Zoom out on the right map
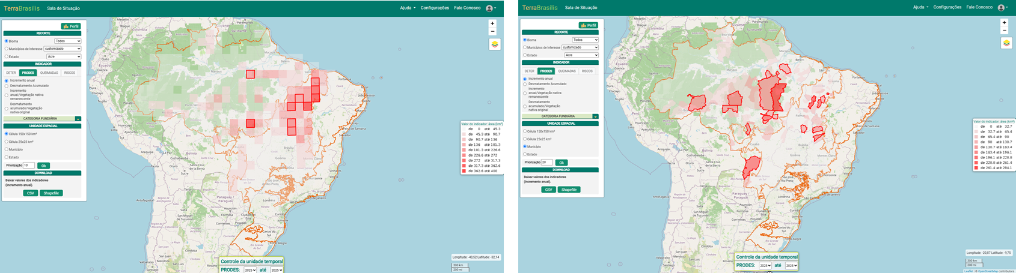Viewport: 1016px width, 273px height. (1004, 31)
